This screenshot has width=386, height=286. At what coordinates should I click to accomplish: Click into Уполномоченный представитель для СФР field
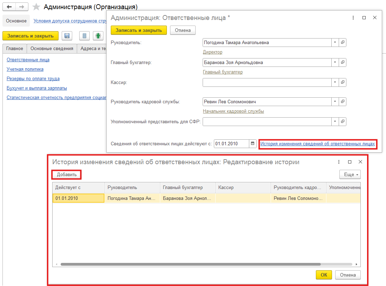[267, 121]
